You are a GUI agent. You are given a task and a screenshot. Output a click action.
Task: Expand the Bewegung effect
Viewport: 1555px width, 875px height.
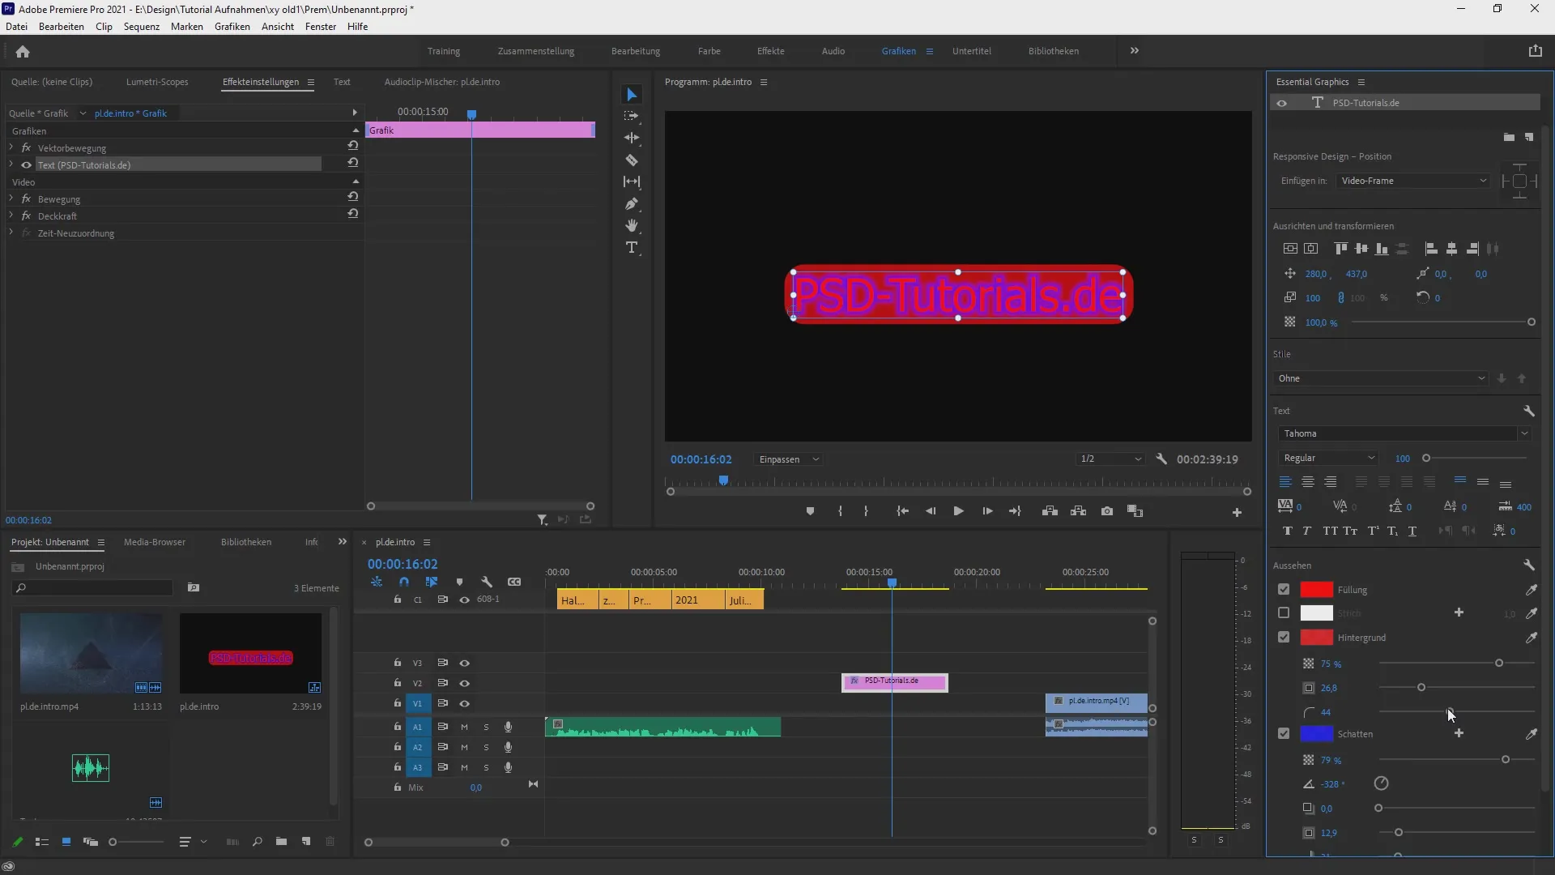coord(11,198)
